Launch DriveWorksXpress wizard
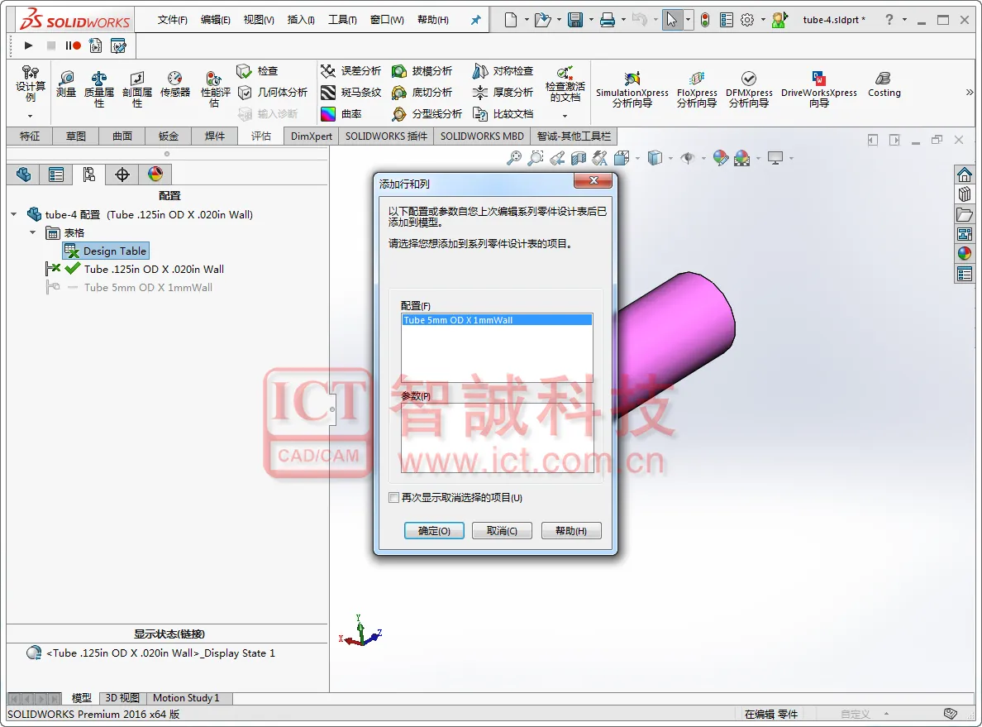This screenshot has height=727, width=982. (x=818, y=89)
